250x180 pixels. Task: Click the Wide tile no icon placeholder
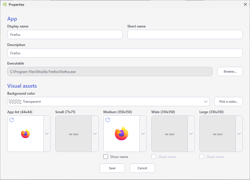170,134
